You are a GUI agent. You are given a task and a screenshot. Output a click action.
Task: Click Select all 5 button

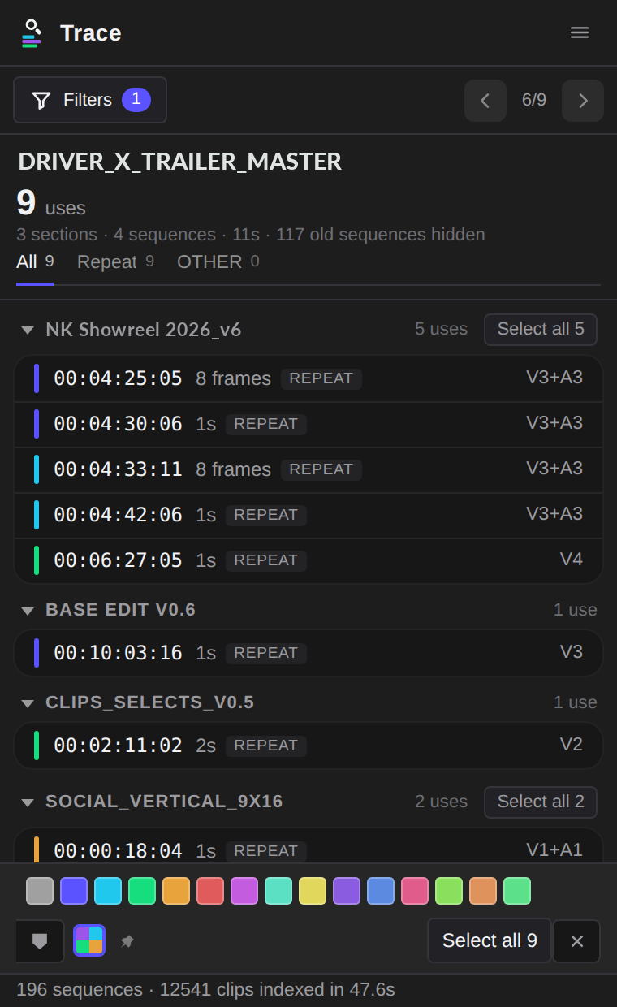pyautogui.click(x=541, y=330)
